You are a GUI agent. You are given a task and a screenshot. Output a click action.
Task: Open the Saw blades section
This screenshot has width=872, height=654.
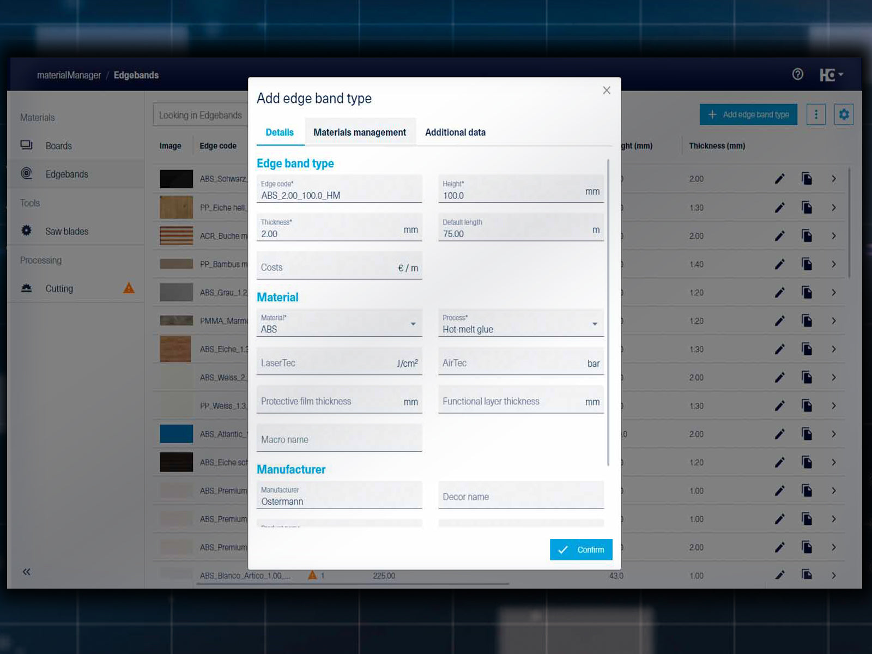pyautogui.click(x=66, y=231)
